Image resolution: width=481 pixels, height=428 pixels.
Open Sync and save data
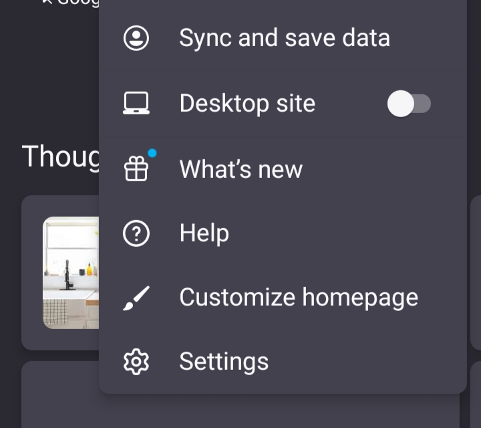(284, 38)
